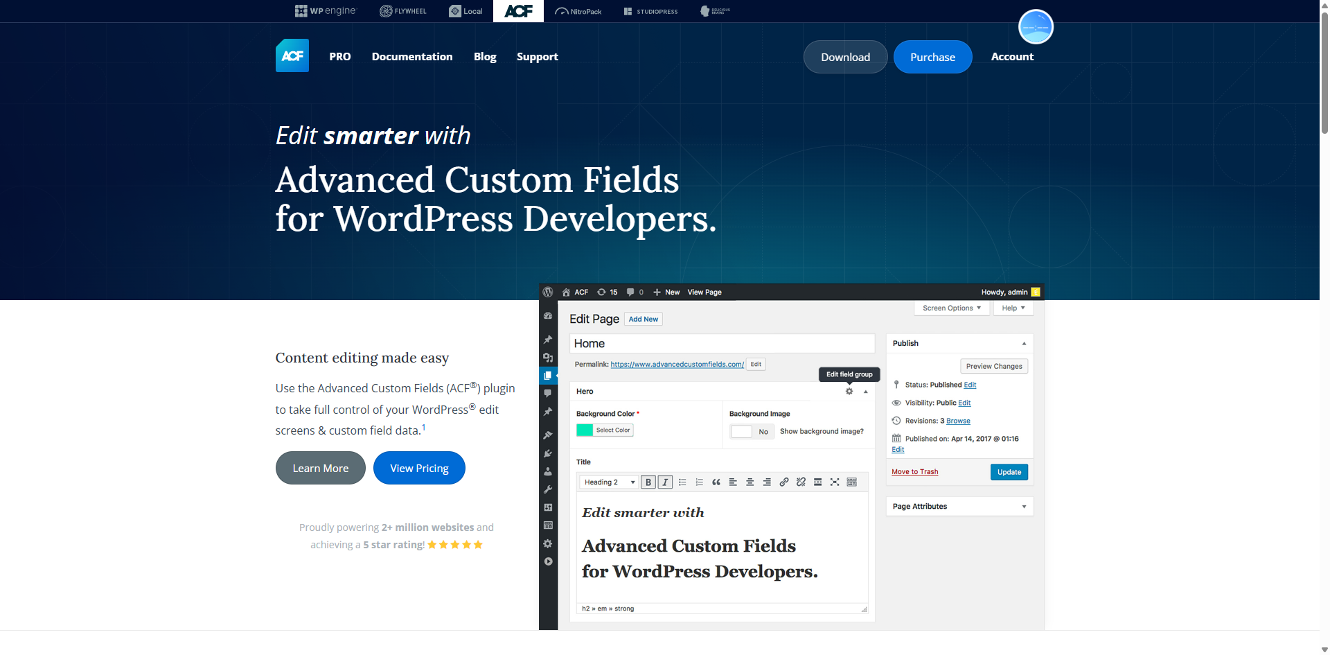Toggle bold formatting in the Title editor
This screenshot has height=655, width=1330.
(x=648, y=482)
